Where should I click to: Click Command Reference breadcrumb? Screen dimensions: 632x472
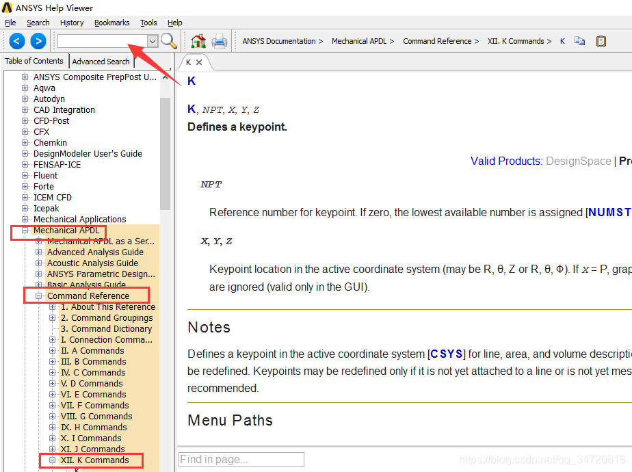click(x=437, y=41)
